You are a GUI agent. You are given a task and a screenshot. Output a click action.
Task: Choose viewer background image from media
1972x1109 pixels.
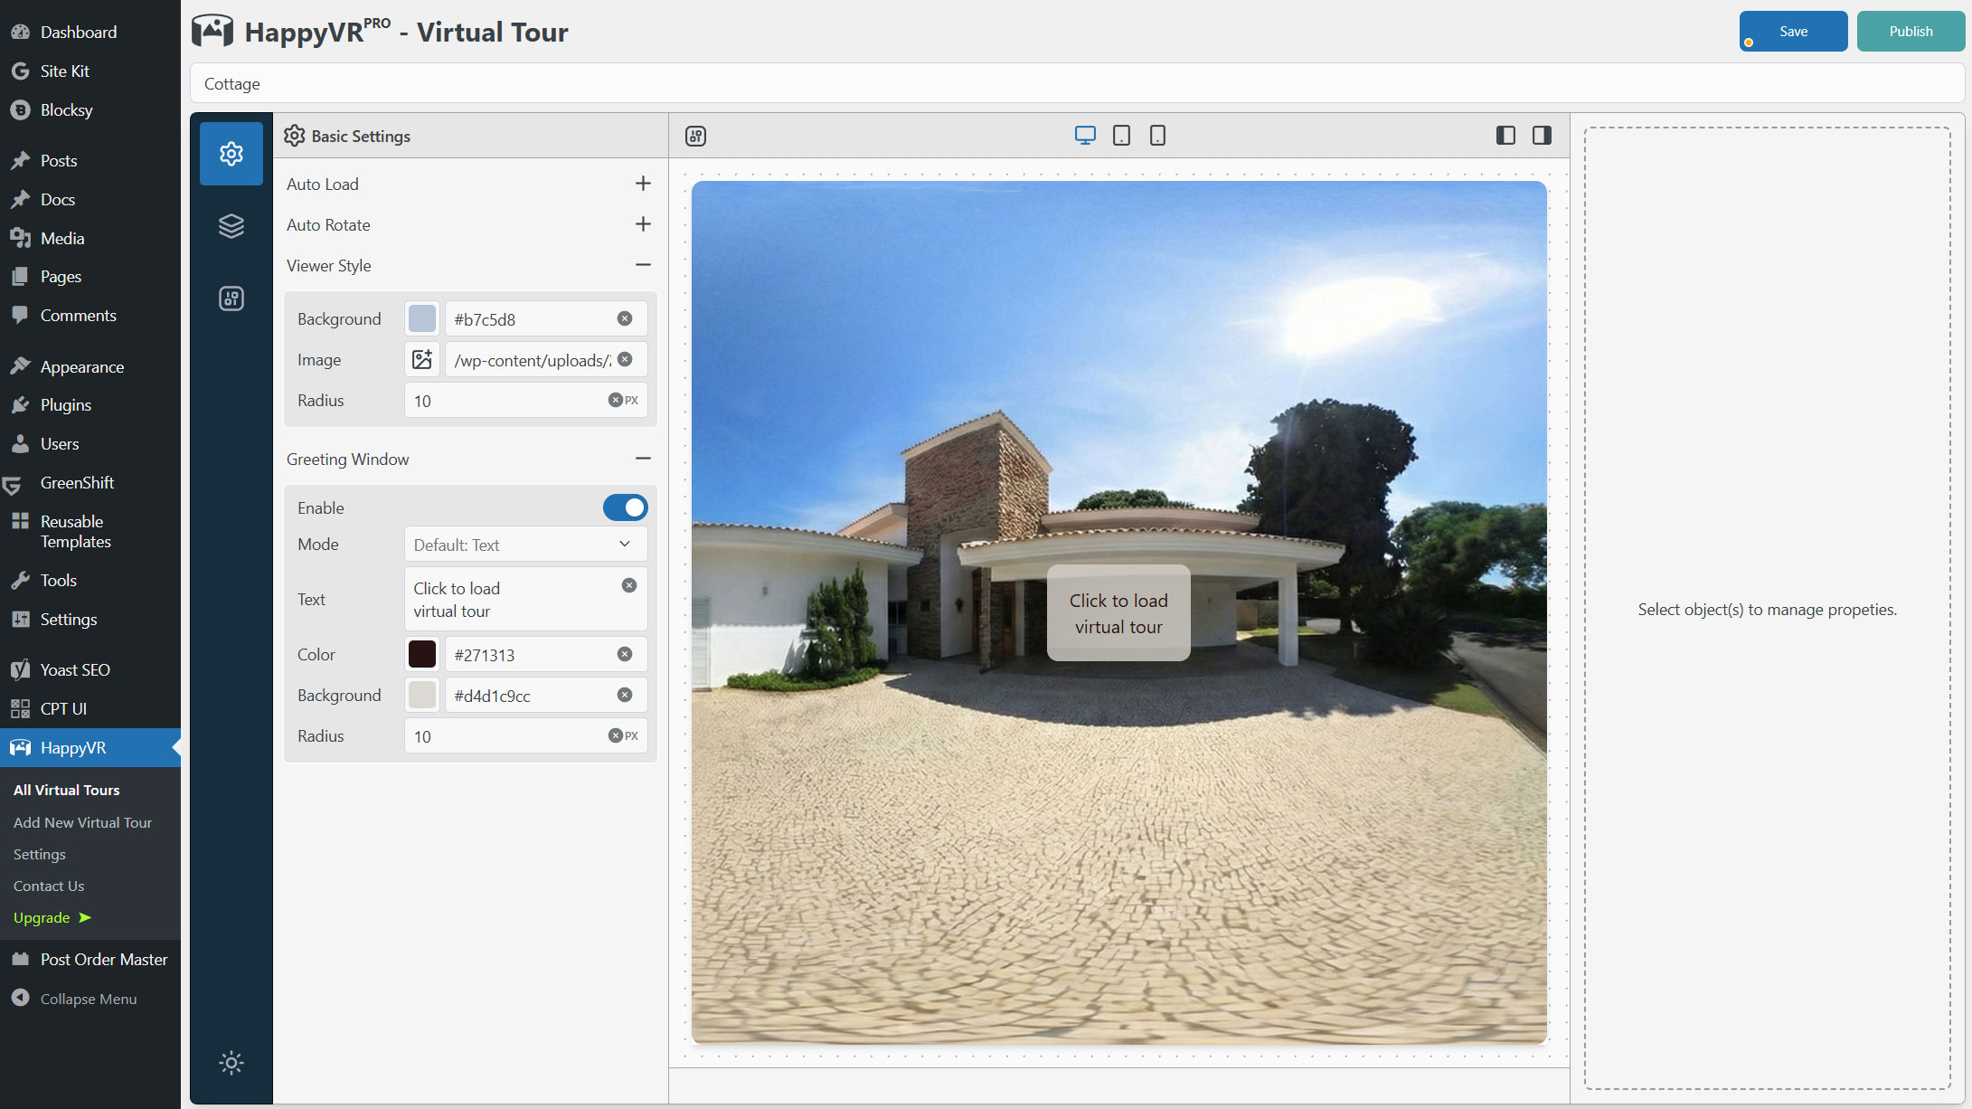422,360
